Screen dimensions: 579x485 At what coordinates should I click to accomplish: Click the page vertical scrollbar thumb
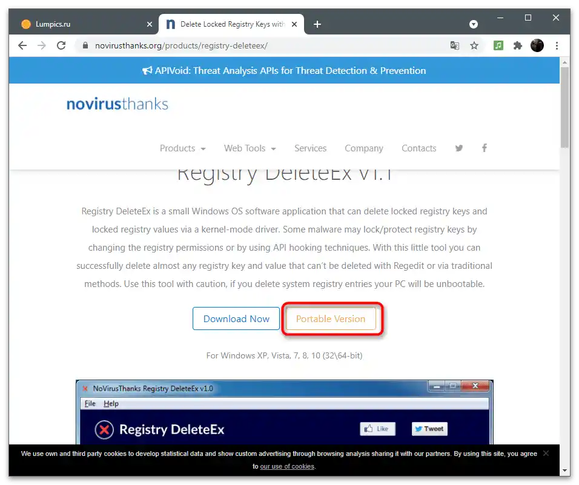pos(564,108)
